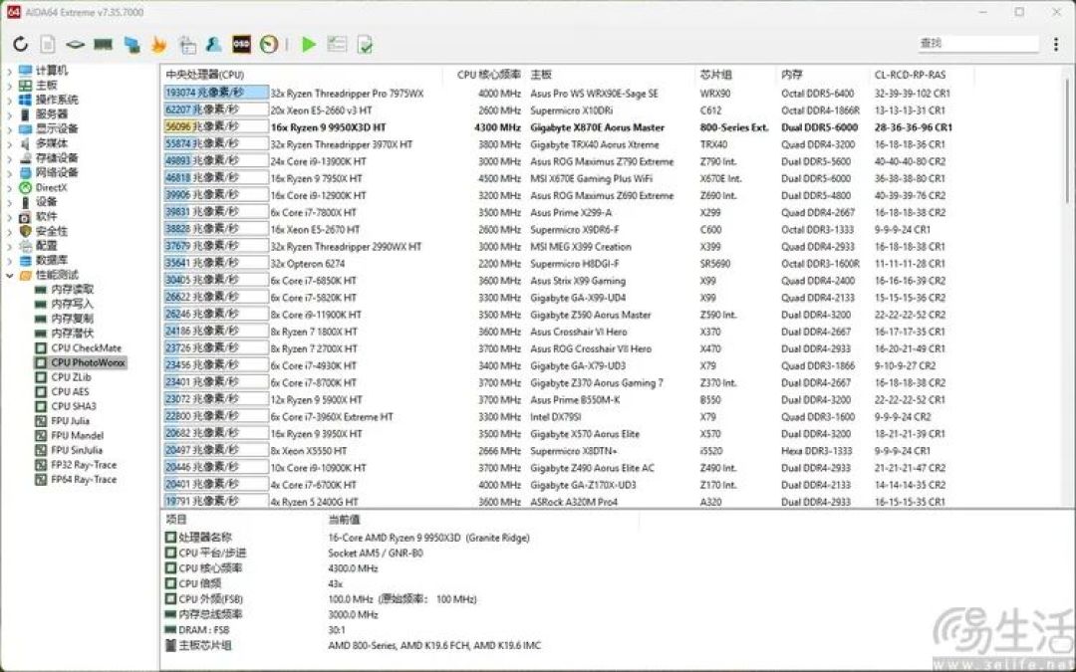Click the monitor diagnostics toolbar icon

[x=187, y=45]
